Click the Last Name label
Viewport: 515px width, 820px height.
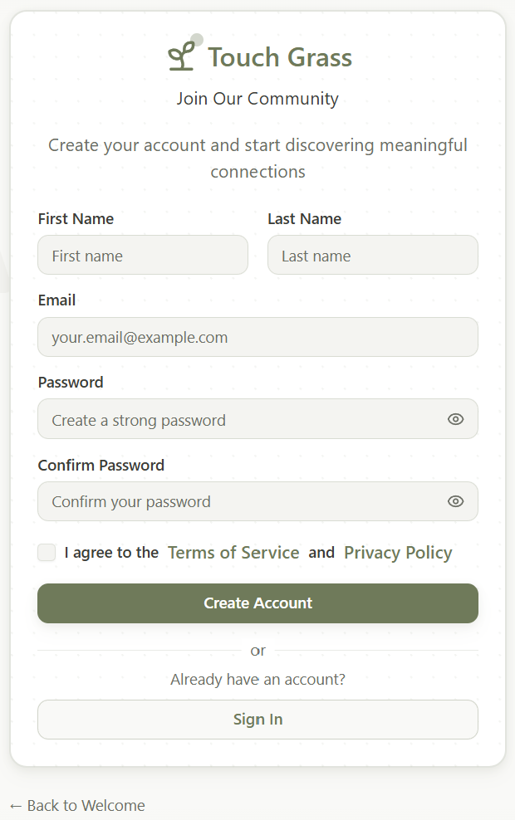click(304, 219)
